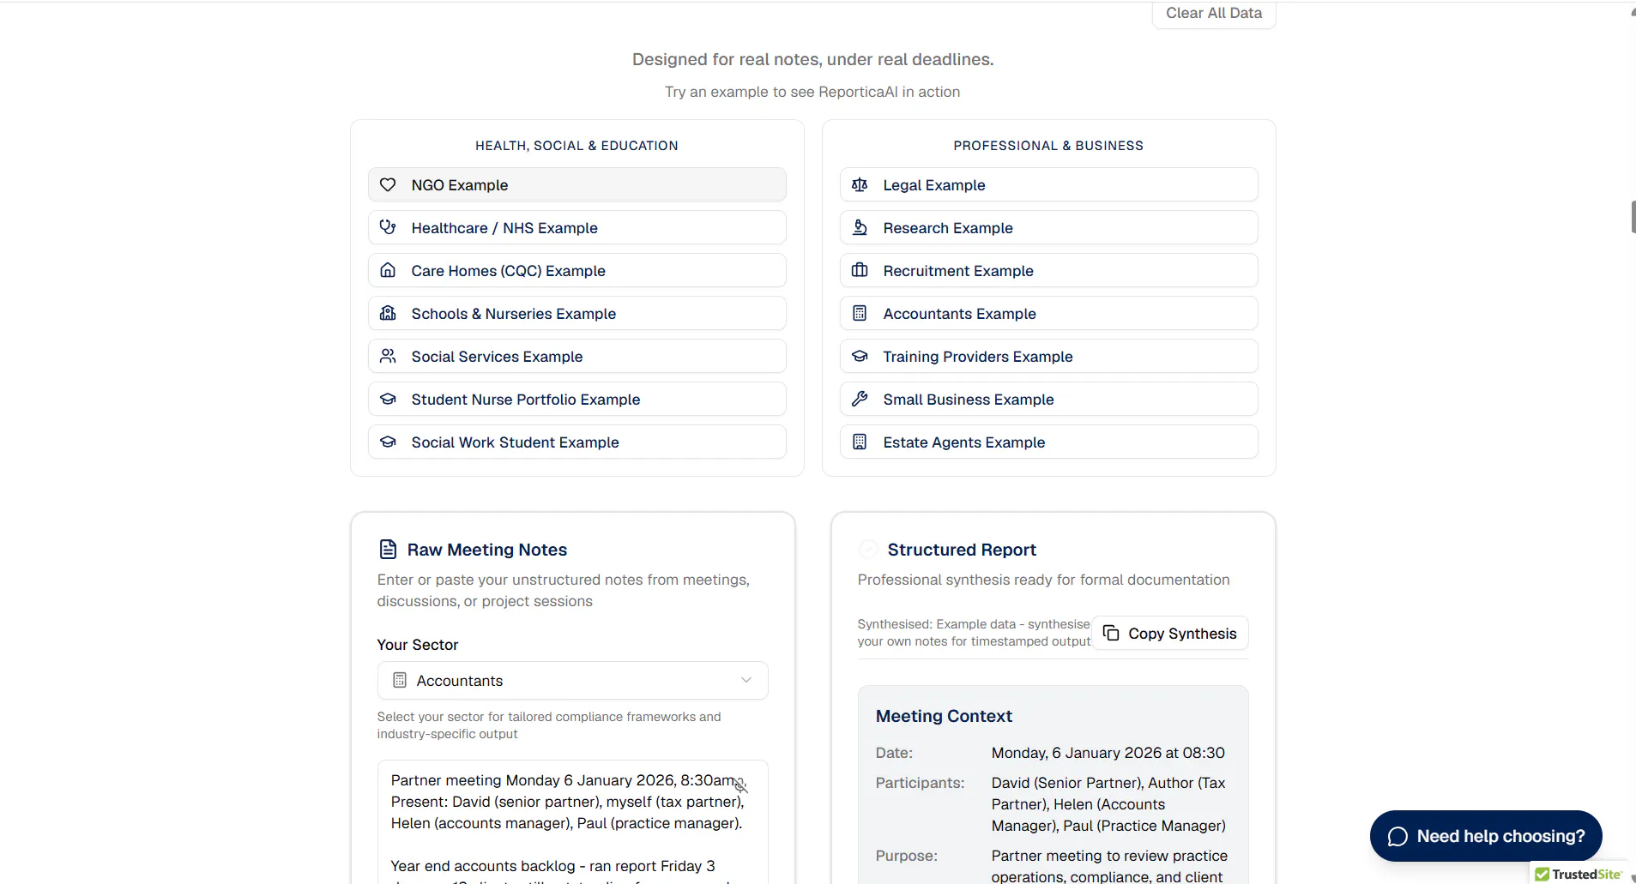
Task: Load the Social Work Student Example
Action: pos(577,442)
